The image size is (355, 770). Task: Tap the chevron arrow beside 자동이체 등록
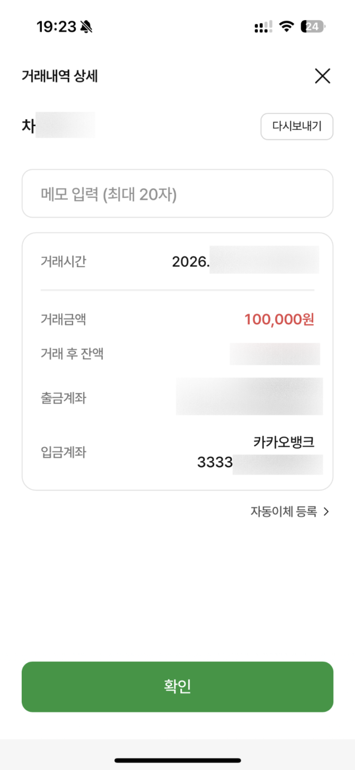(326, 511)
